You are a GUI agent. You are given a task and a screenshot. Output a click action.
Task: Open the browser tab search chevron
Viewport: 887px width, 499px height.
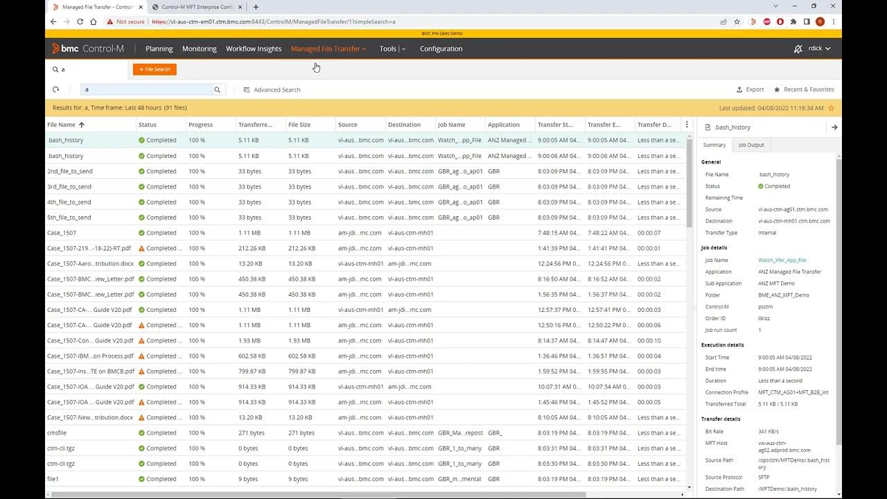point(775,6)
